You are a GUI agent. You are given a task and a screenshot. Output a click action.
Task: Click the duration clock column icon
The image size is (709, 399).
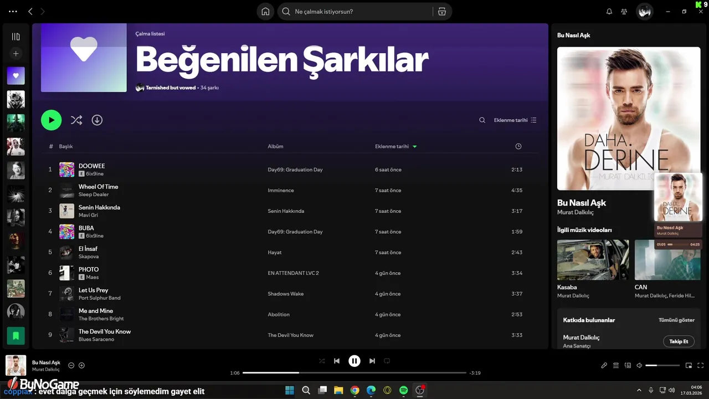click(x=518, y=146)
